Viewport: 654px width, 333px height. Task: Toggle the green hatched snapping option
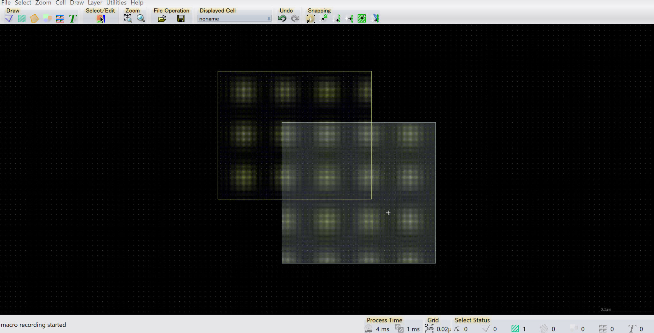(x=362, y=18)
